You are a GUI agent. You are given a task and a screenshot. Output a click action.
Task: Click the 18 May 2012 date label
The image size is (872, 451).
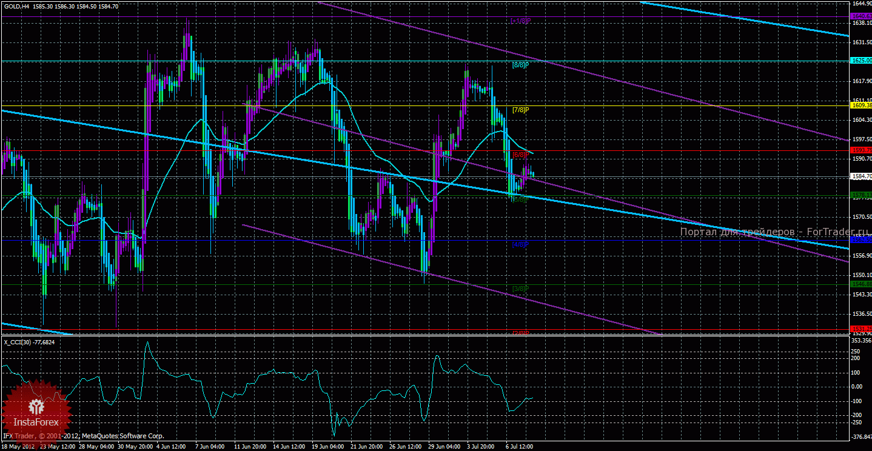pyautogui.click(x=19, y=446)
